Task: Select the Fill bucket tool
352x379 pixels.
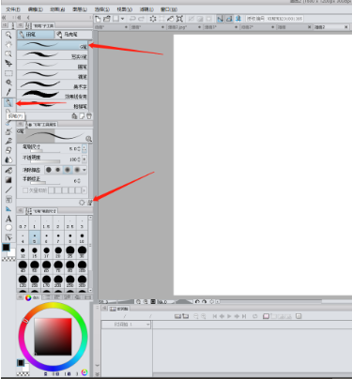Action: click(x=8, y=171)
